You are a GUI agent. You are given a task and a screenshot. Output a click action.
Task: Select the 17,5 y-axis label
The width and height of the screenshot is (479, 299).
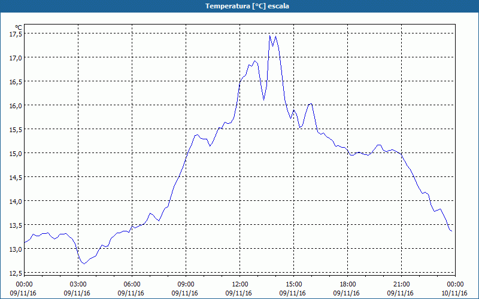coord(16,34)
